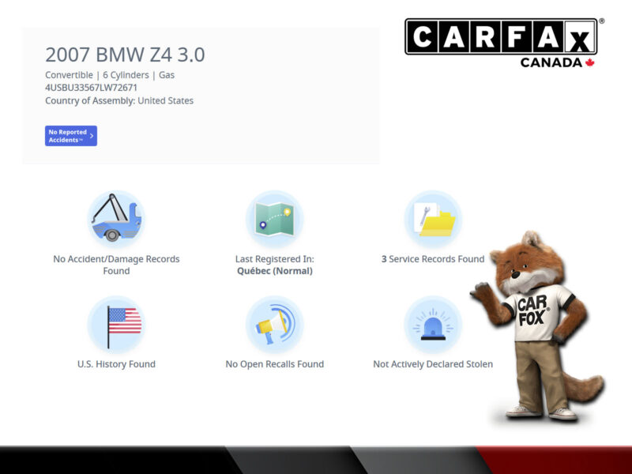Click 'Last Registered In:' label
This screenshot has height=474, width=632.
click(274, 259)
